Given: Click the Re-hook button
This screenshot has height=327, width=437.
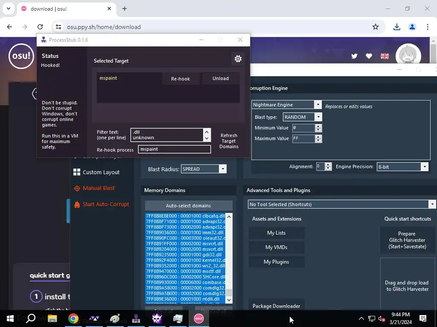Looking at the screenshot, I should click(x=181, y=79).
